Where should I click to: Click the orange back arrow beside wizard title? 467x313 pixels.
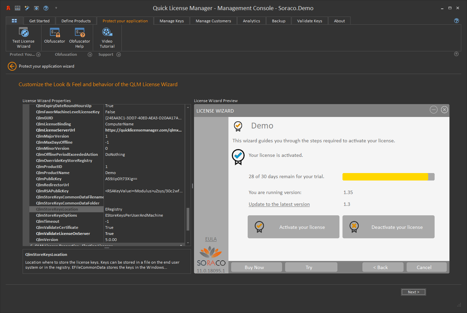coord(12,66)
